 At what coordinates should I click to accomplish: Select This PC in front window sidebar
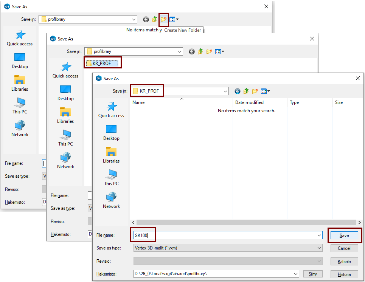(111, 178)
